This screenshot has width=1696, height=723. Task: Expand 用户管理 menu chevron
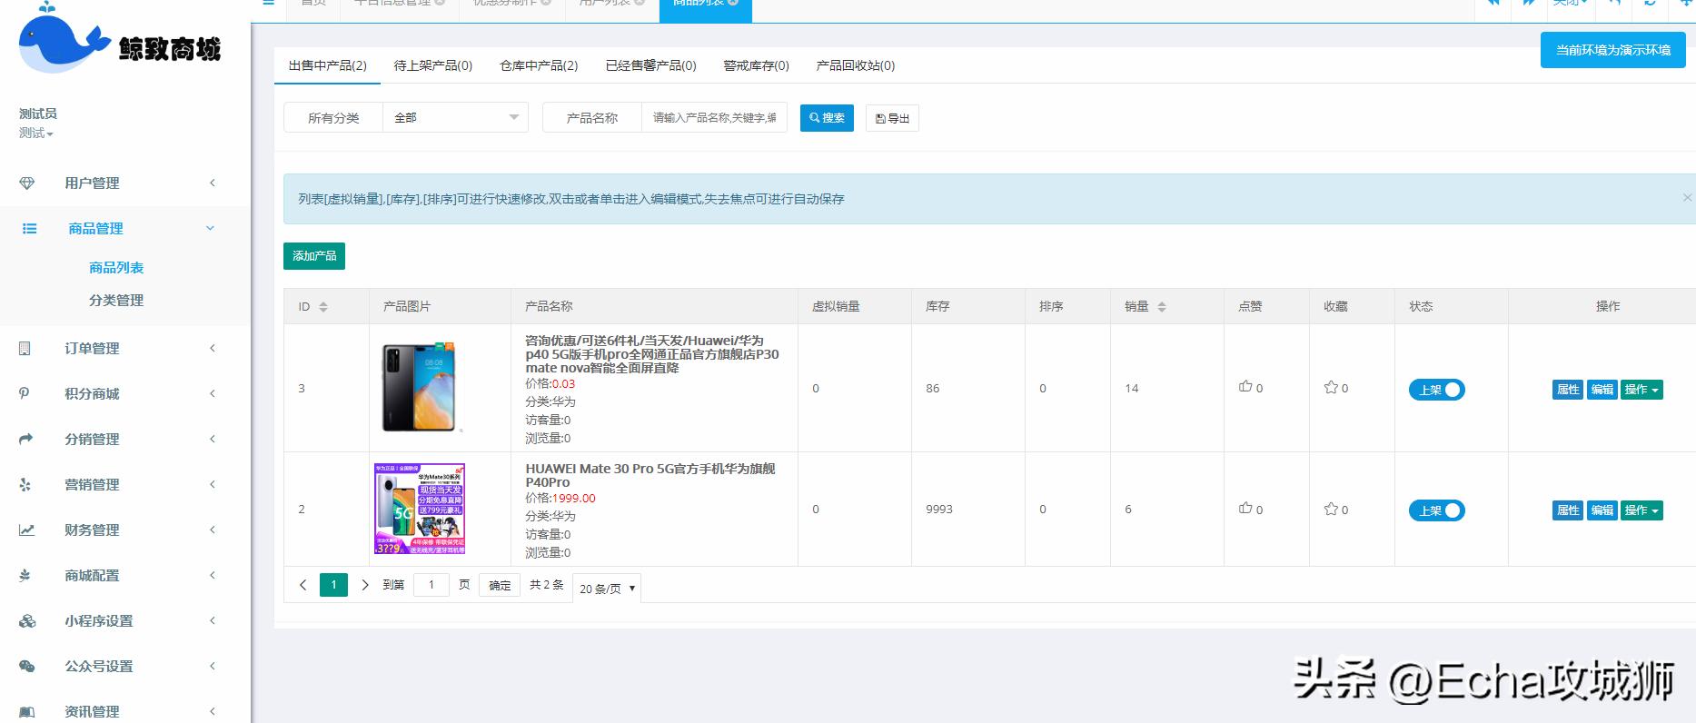pyautogui.click(x=213, y=183)
